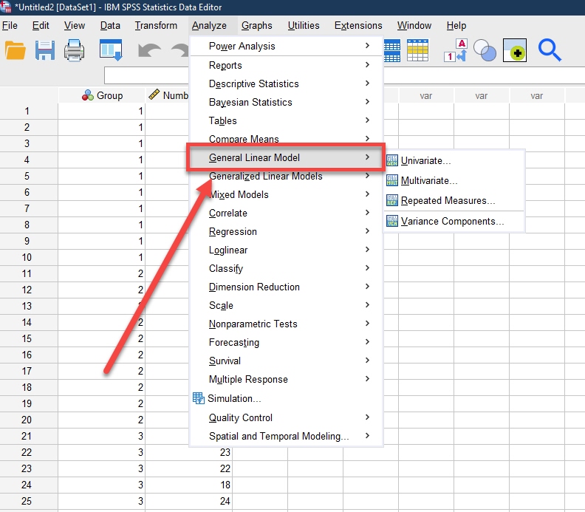The image size is (585, 512).
Task: Select the Multiple Response entry
Action: click(x=287, y=379)
